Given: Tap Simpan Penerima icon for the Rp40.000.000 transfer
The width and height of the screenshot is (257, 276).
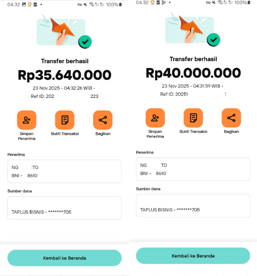Looking at the screenshot, I should [155, 118].
